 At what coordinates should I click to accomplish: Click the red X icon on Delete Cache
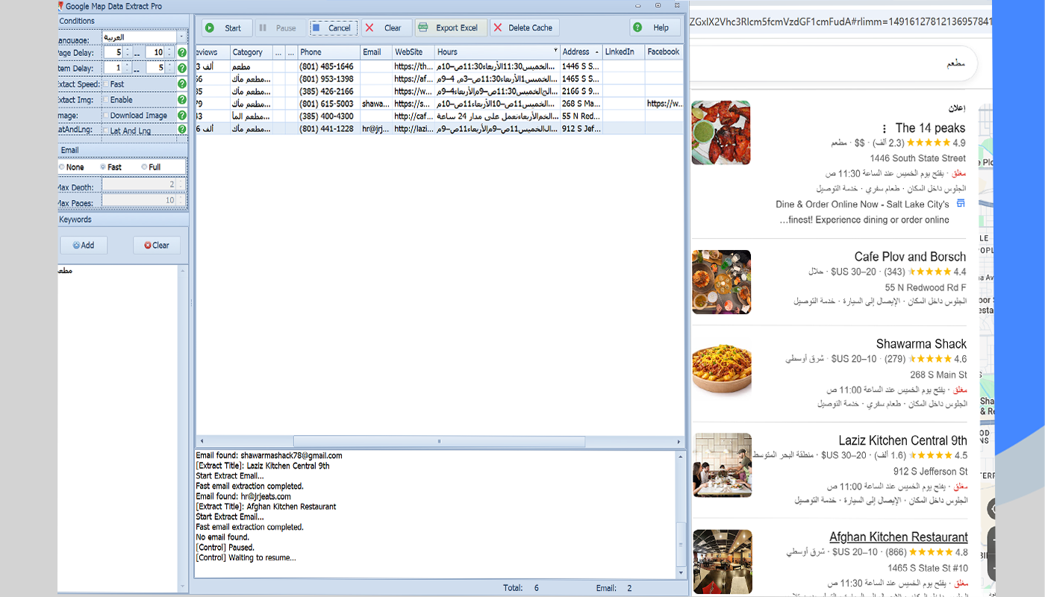(497, 28)
